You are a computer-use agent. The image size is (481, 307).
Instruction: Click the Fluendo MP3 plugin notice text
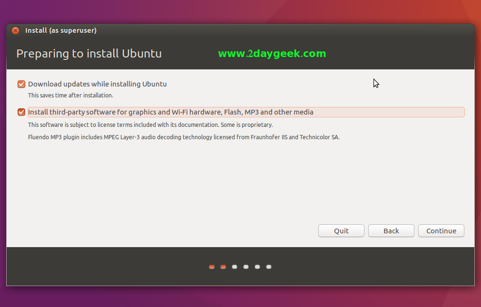point(184,137)
